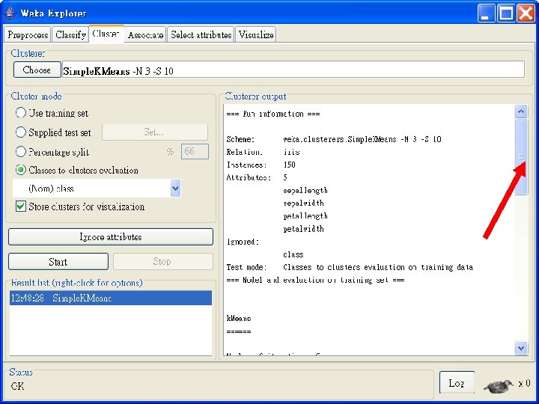Switch to the Visualize tab
The height and width of the screenshot is (404, 539).
coord(256,34)
